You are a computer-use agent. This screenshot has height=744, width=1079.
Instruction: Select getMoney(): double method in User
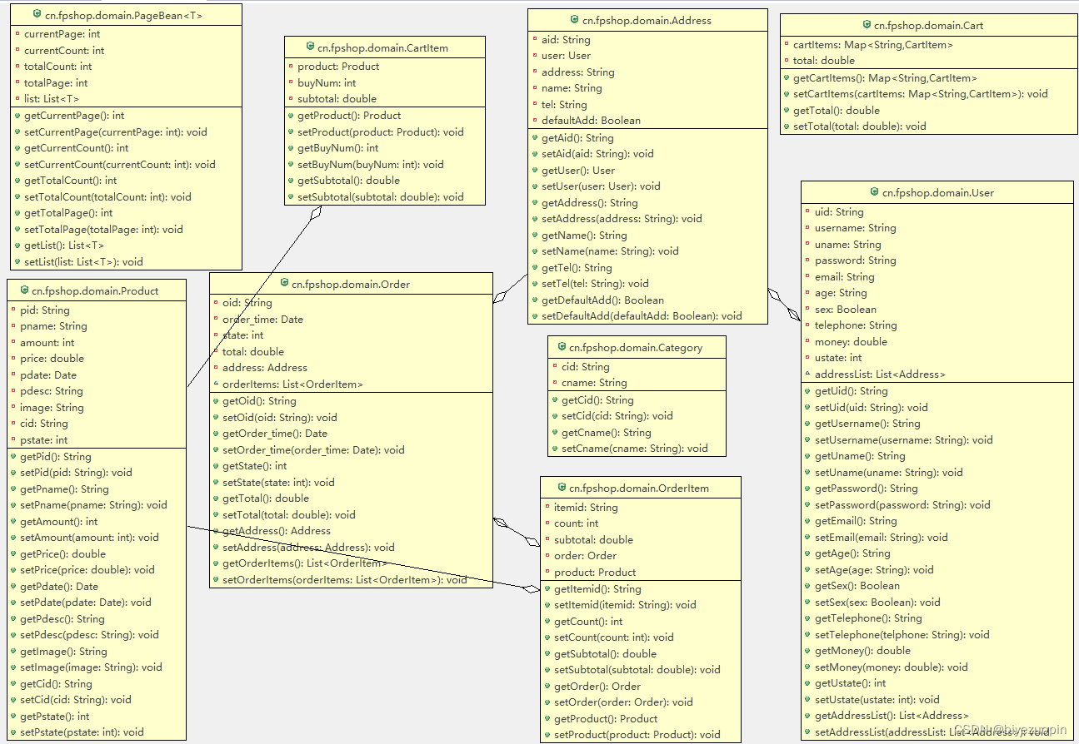tap(862, 650)
